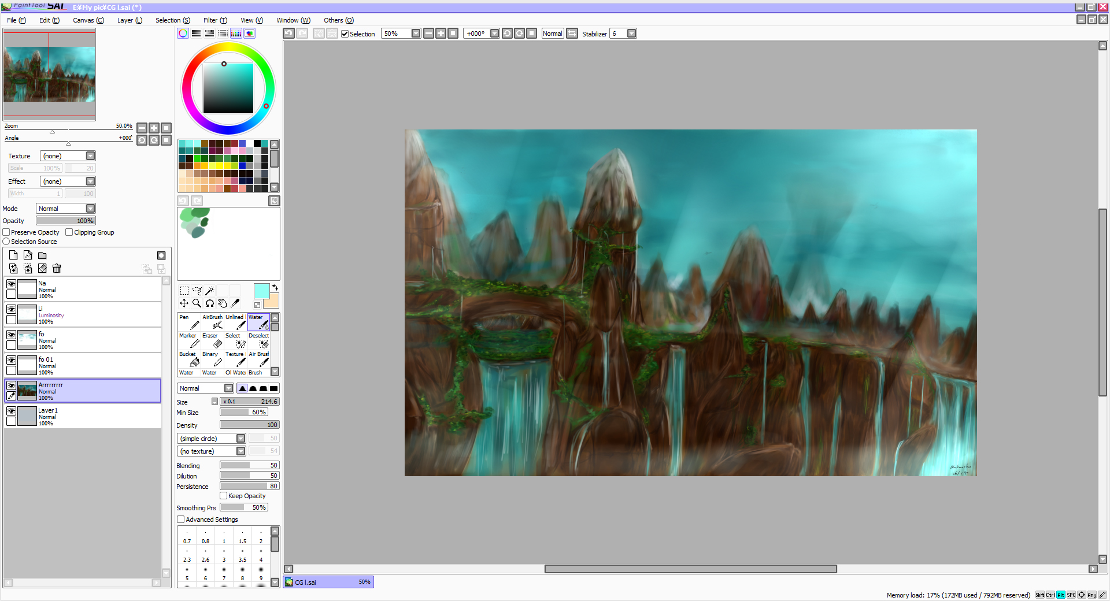Open the Filter menu
The image size is (1110, 601).
pyautogui.click(x=214, y=20)
